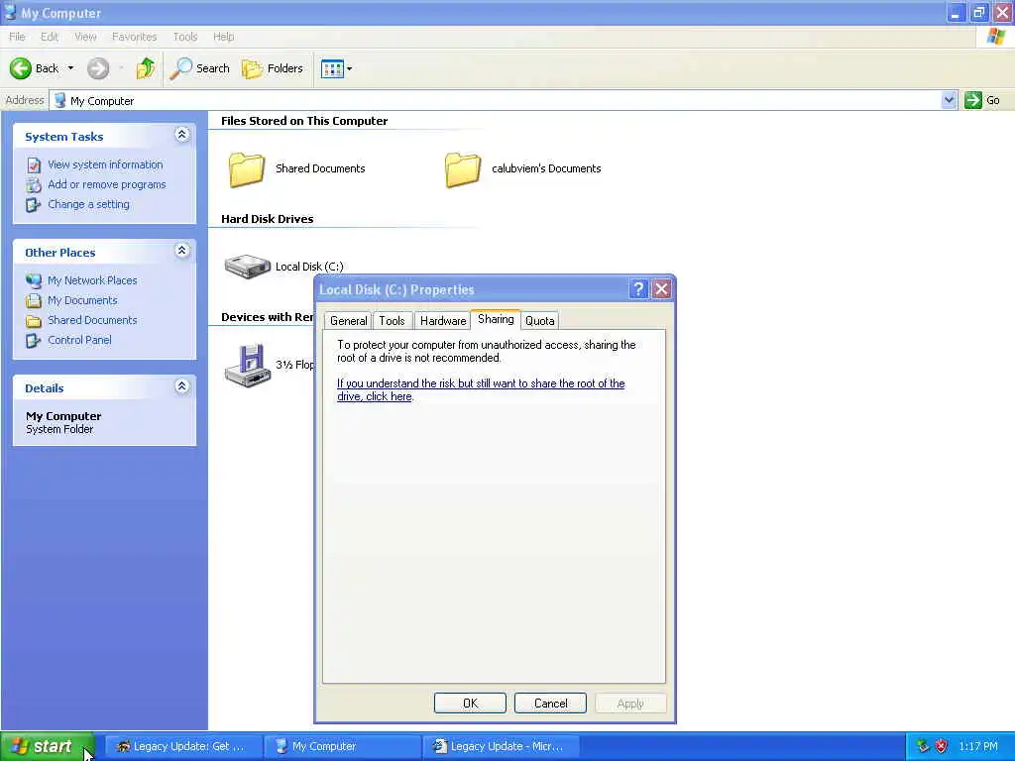
Task: Click the network tray icon
Action: pos(923,746)
